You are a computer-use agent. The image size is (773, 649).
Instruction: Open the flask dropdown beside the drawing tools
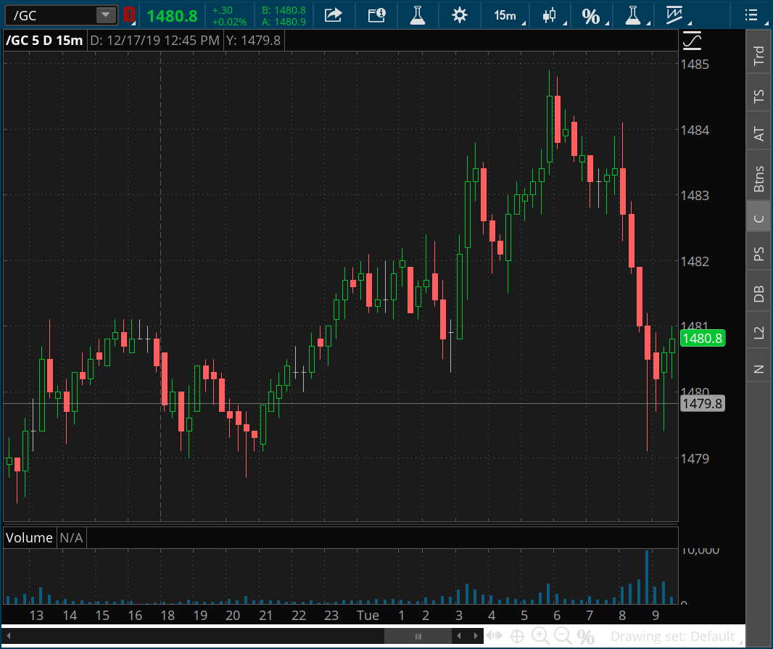coord(637,15)
